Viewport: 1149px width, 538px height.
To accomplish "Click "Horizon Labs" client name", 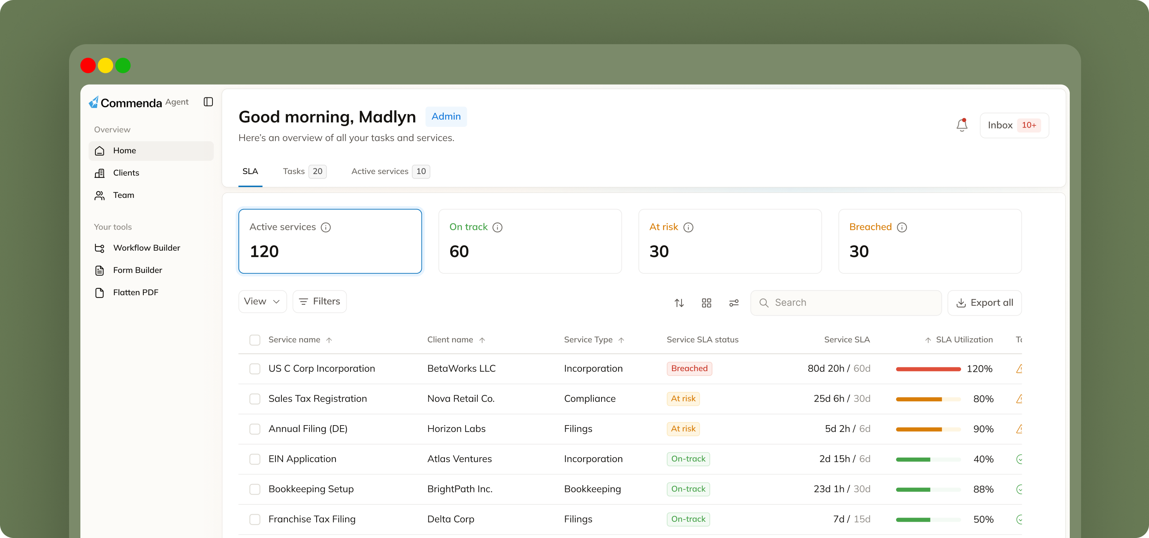I will [x=456, y=429].
